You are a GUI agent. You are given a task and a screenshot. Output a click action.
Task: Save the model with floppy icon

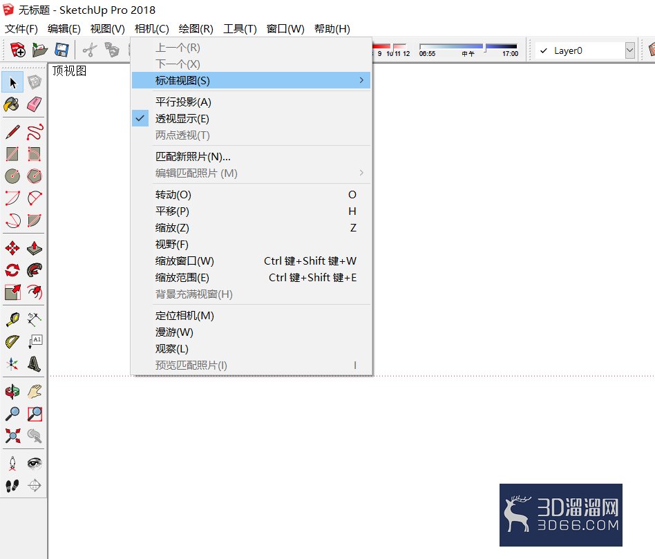[x=61, y=50]
